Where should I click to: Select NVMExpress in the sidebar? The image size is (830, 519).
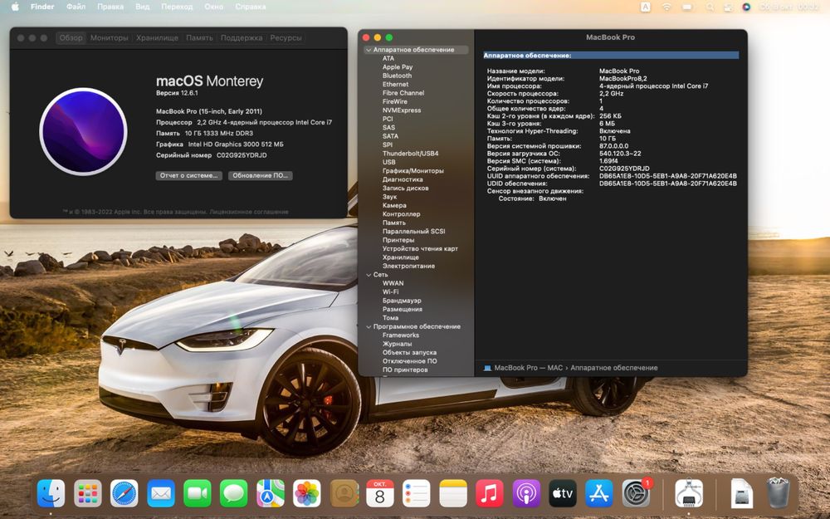coord(402,110)
